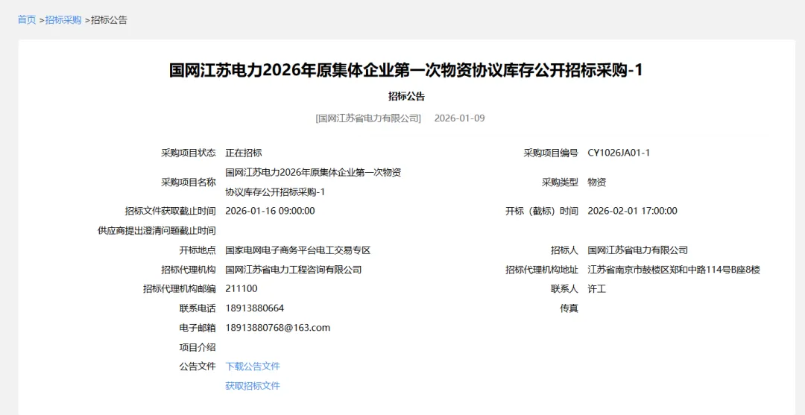Screen dimensions: 805x415
Task: Click 公告文件 label
Action: (x=198, y=367)
